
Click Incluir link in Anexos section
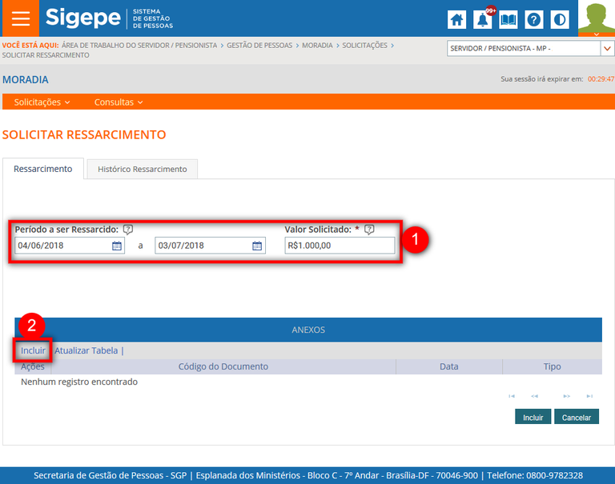[33, 350]
